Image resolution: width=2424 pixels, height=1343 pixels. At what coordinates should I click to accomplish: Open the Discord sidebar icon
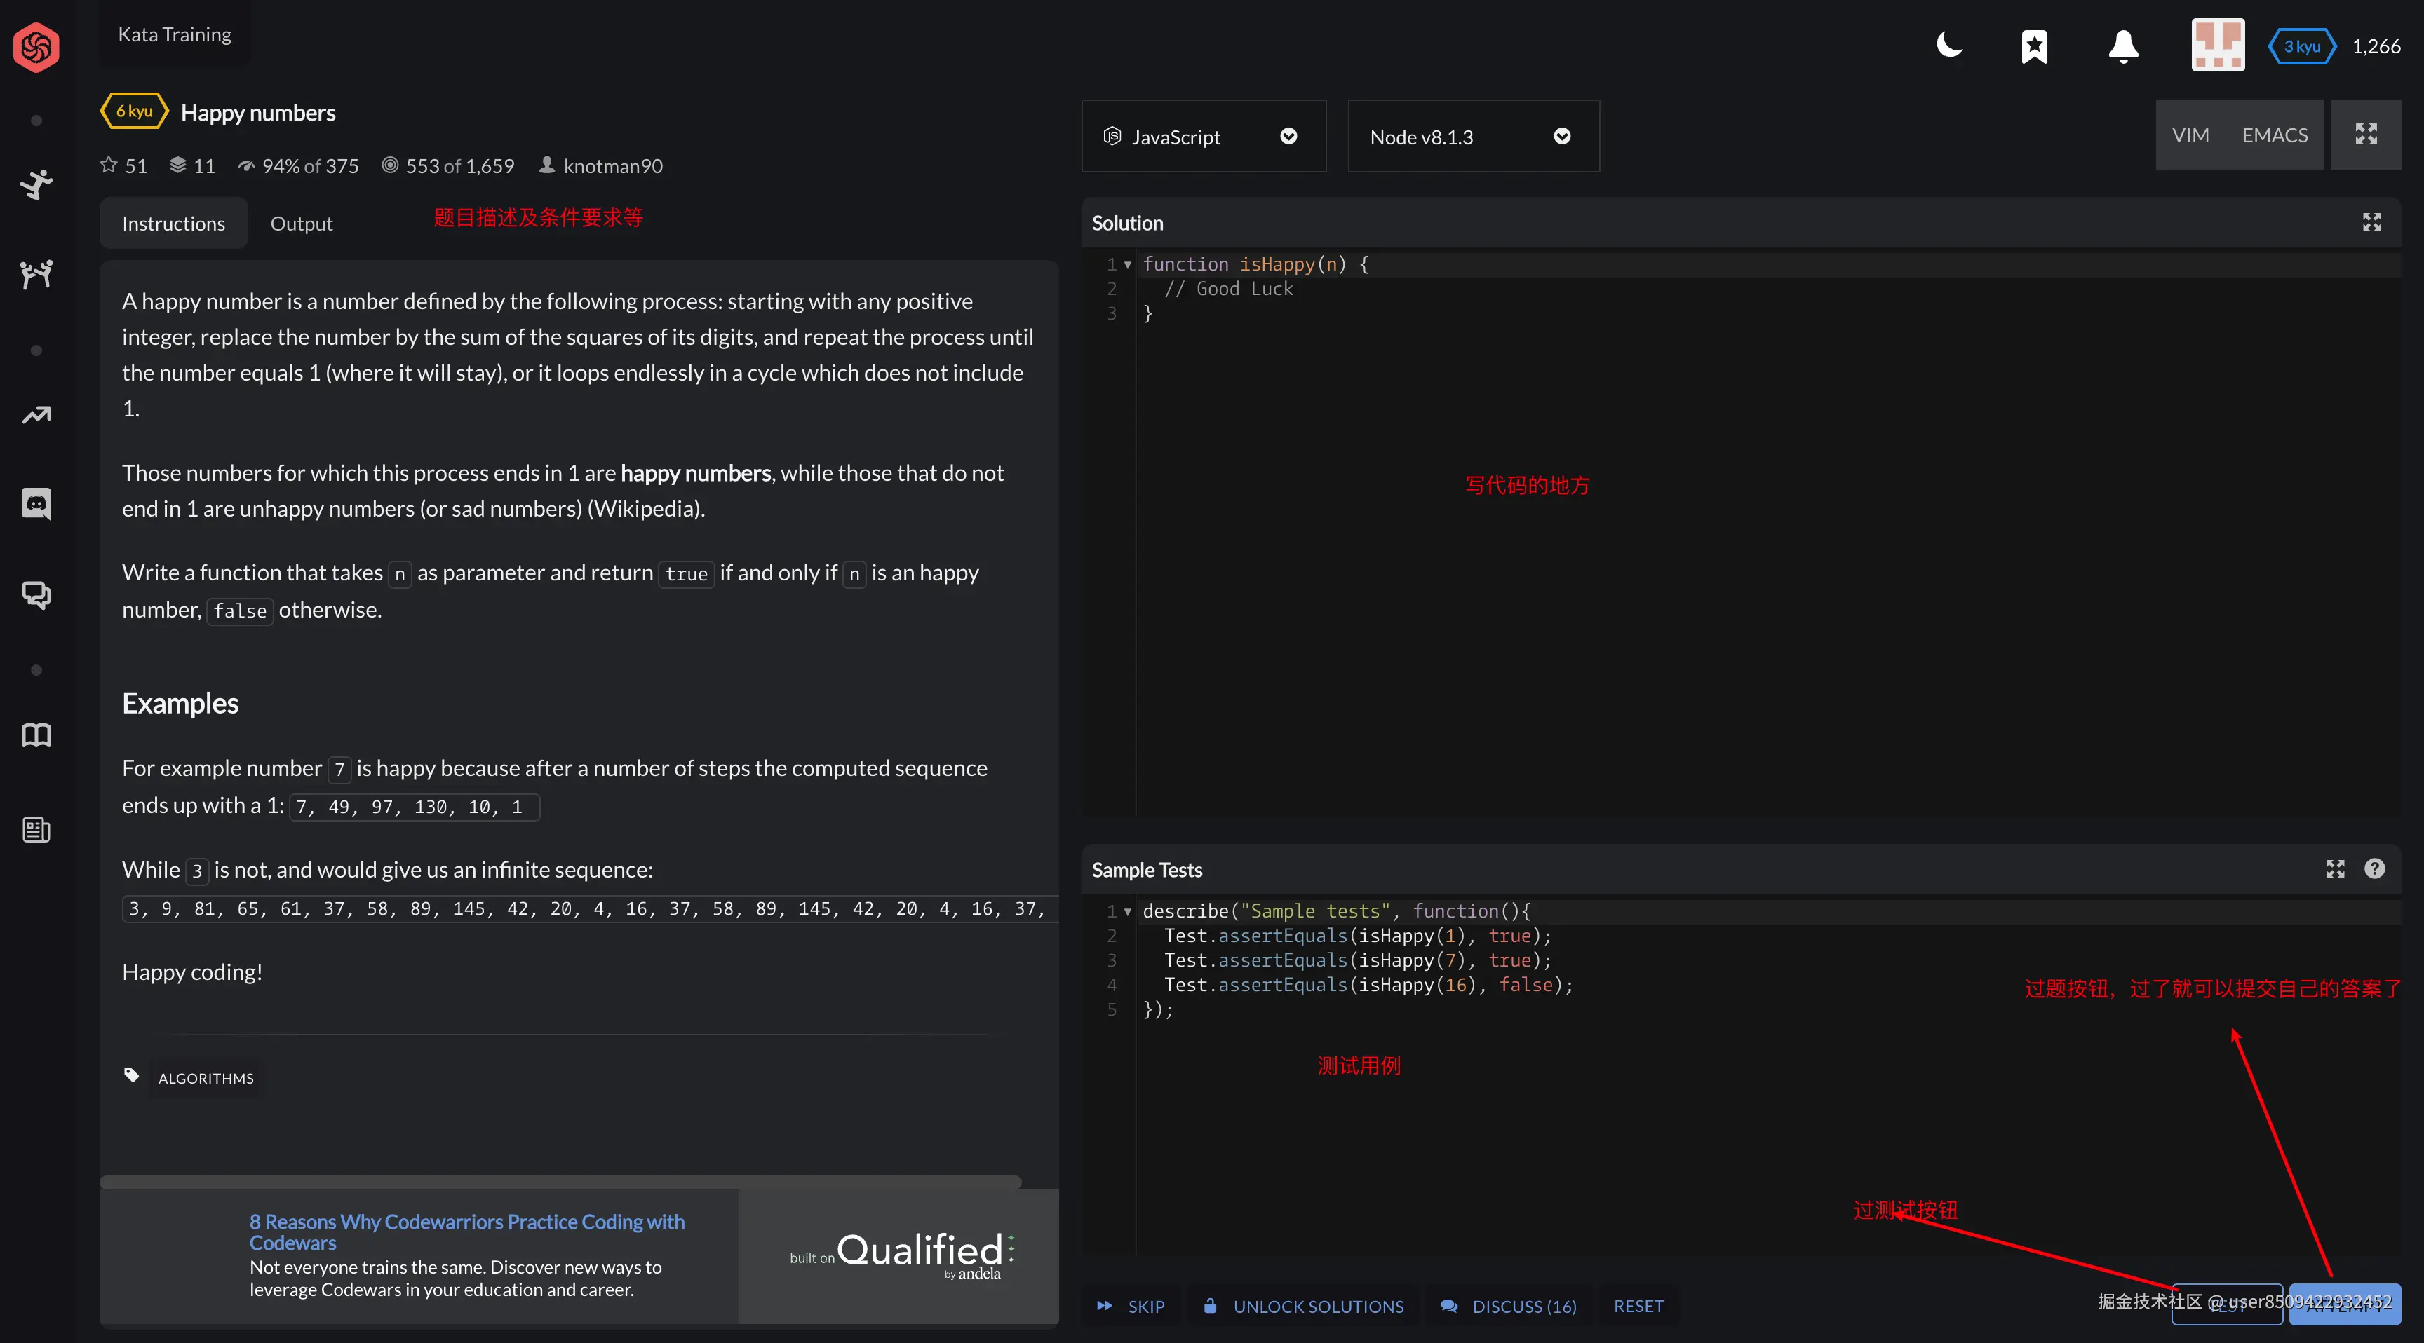click(x=36, y=504)
